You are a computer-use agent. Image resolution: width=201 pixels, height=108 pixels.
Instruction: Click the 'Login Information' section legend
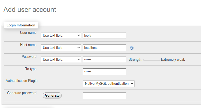(x=21, y=25)
